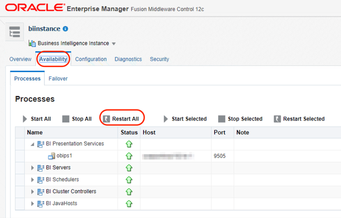This screenshot has height=218, width=341.
Task: Select the obips1 row text
Action: point(64,156)
